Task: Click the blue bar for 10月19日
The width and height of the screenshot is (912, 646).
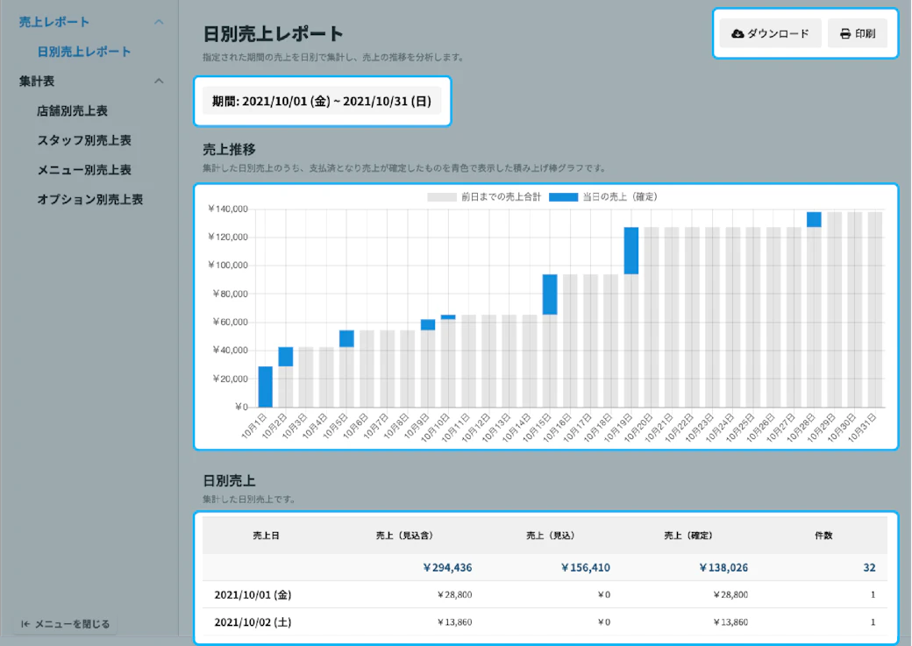Action: coord(631,251)
